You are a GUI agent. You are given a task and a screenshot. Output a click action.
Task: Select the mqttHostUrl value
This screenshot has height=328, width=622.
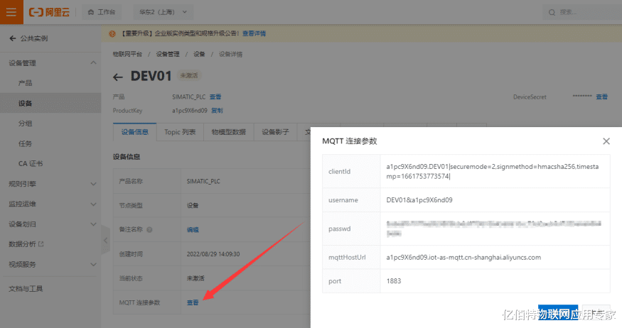click(463, 258)
